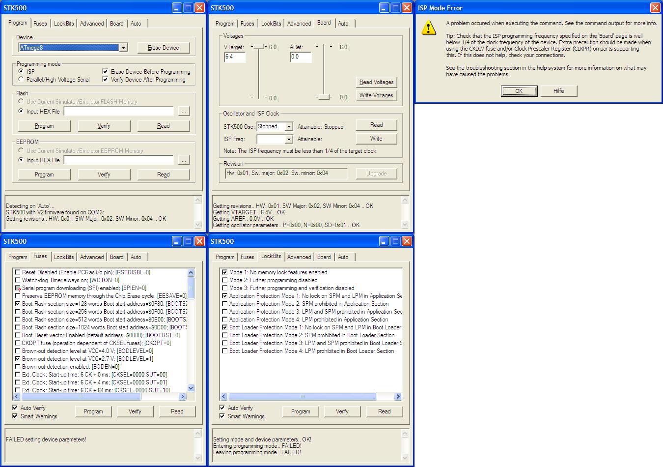Image resolution: width=663 pixels, height=467 pixels.
Task: Click oscillator Read button on Board tab
Action: coord(376,125)
